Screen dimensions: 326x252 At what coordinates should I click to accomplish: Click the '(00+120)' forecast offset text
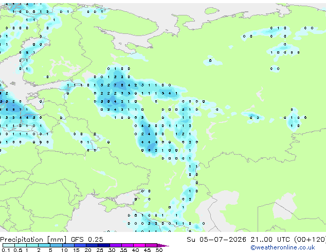310,240
